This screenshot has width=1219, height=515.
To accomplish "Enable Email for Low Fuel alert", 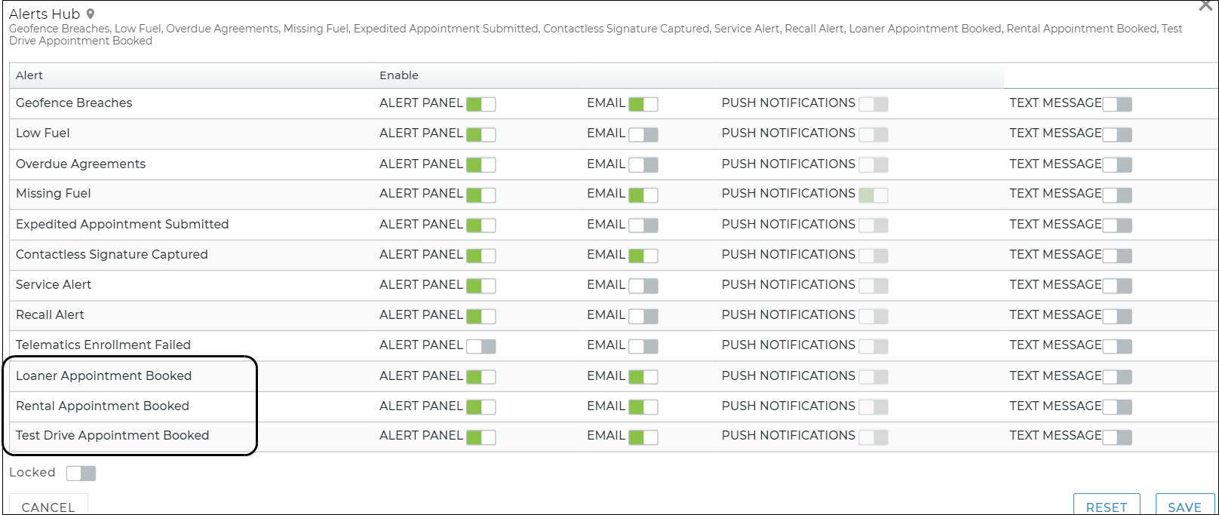I will 643,134.
